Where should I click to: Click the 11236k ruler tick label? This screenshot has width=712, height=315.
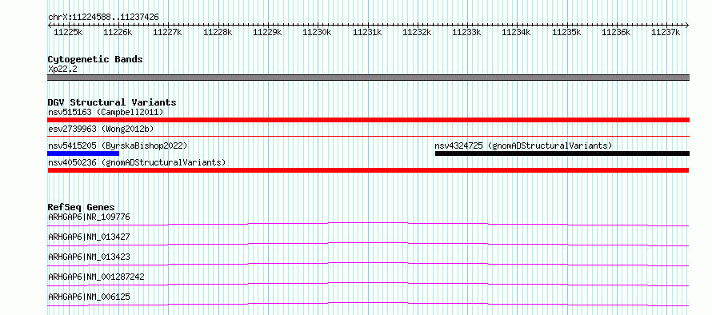coord(616,32)
